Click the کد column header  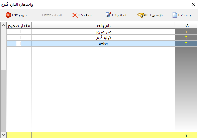click(186, 26)
